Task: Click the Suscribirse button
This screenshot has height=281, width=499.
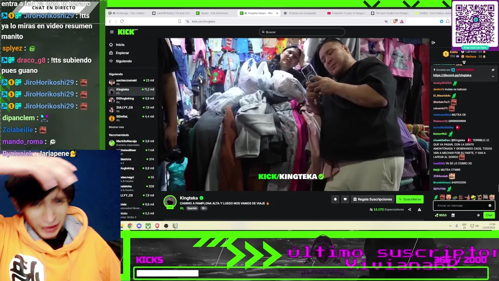Action: coord(410,199)
